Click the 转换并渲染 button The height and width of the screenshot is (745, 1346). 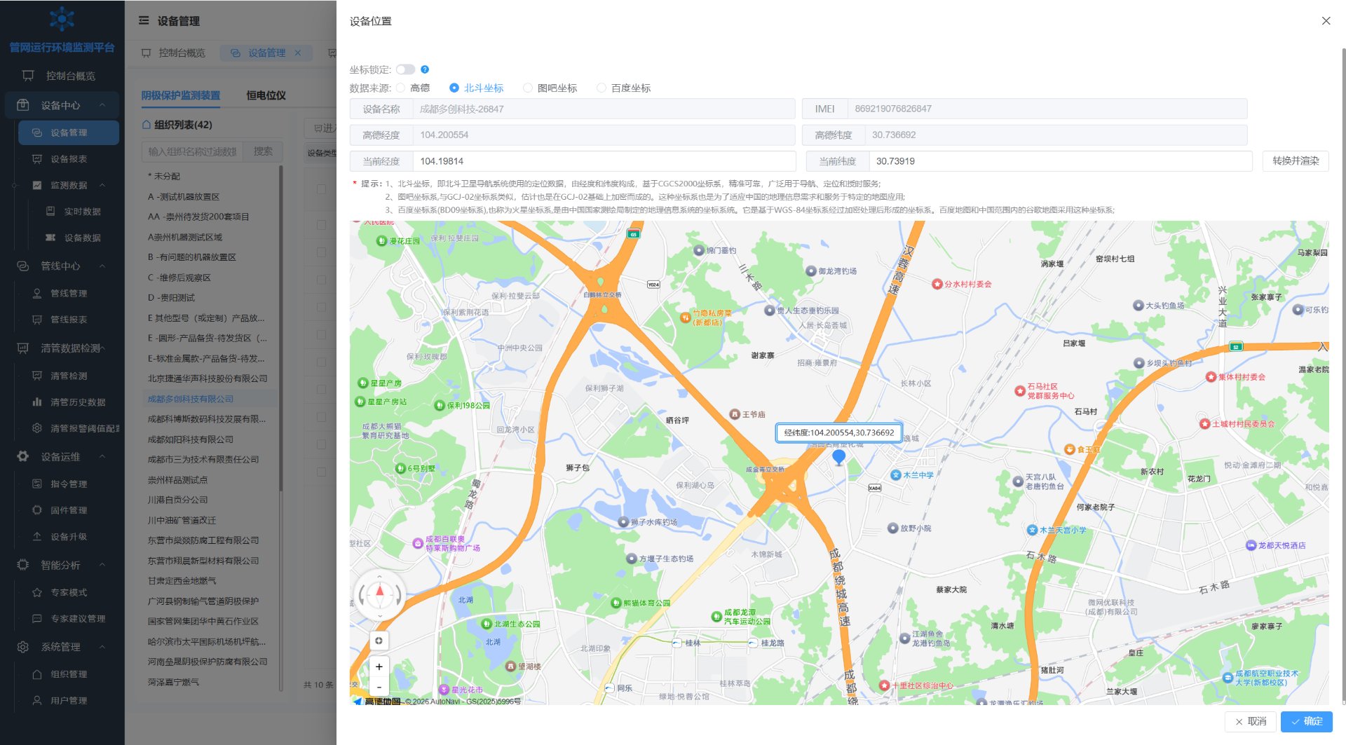(x=1296, y=161)
